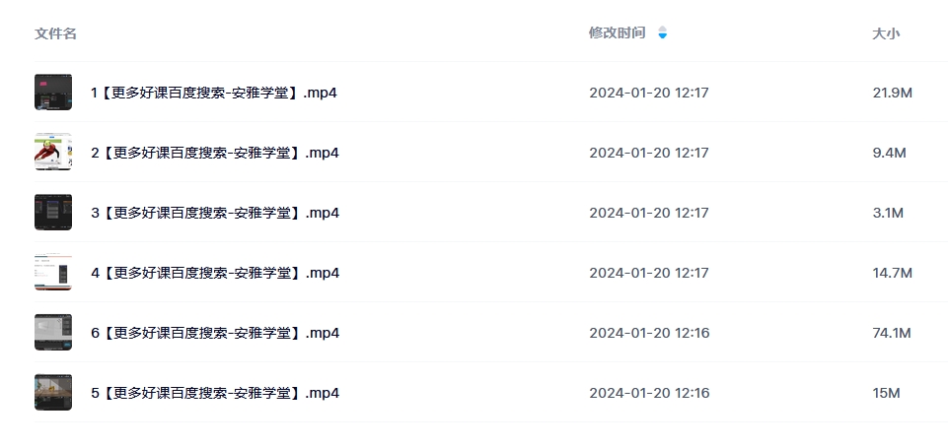
Task: Open gray thumbnail of file 6
Action: pyautogui.click(x=53, y=332)
